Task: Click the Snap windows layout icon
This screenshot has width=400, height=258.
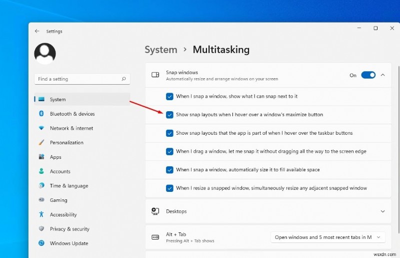Action: coord(155,75)
